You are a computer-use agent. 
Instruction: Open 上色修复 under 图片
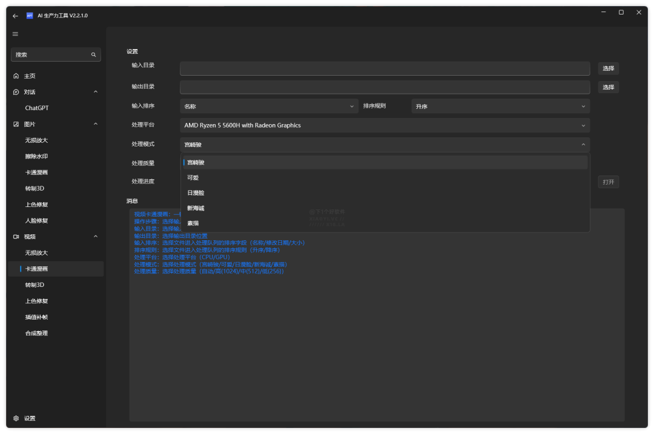(56, 205)
